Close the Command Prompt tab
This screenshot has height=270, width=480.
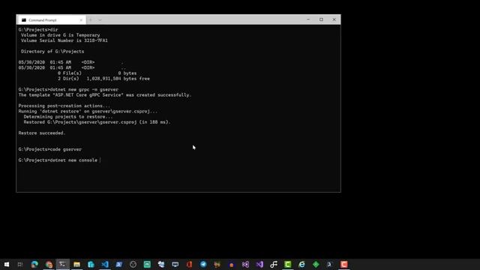(81, 20)
